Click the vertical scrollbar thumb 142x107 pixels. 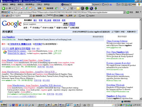tap(141, 35)
